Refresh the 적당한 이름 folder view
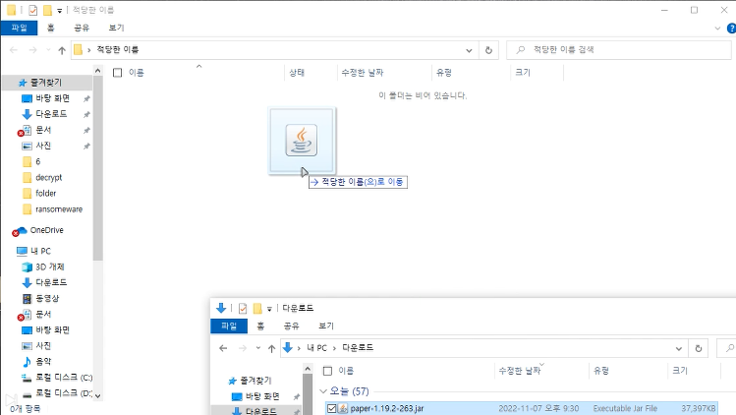This screenshot has height=415, width=736. coord(488,50)
